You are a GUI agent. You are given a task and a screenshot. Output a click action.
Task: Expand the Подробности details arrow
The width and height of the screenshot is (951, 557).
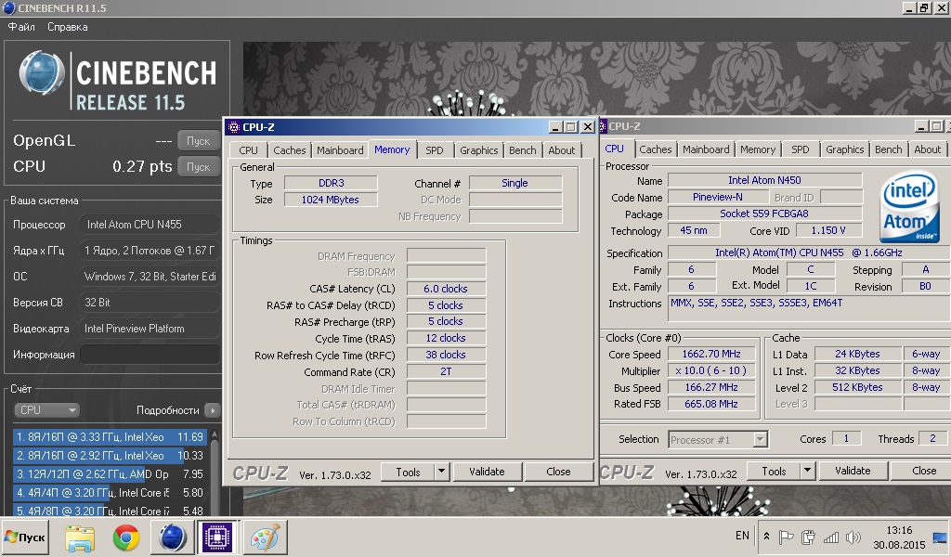[x=212, y=410]
